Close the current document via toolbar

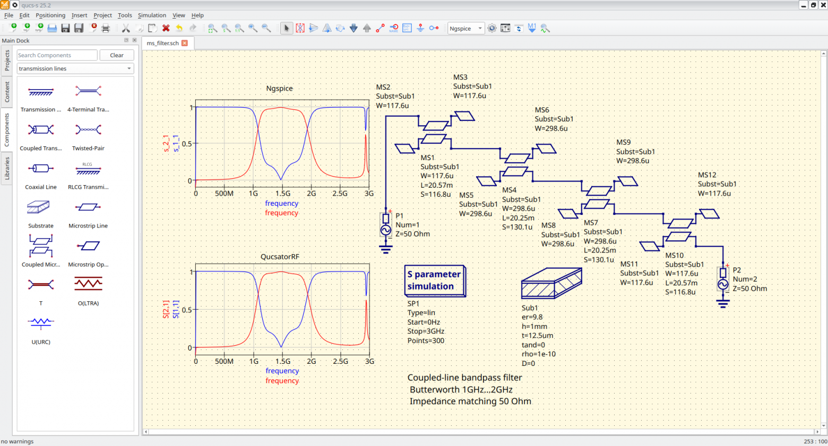[93, 28]
